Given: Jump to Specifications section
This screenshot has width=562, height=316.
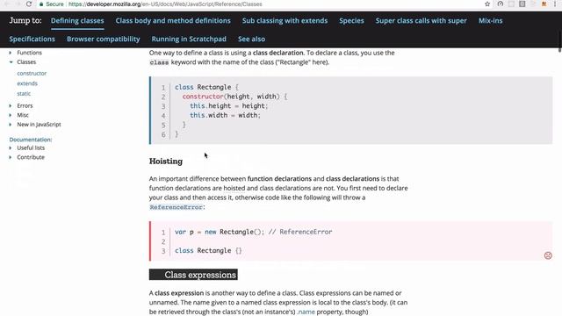Looking at the screenshot, I should click(x=32, y=39).
